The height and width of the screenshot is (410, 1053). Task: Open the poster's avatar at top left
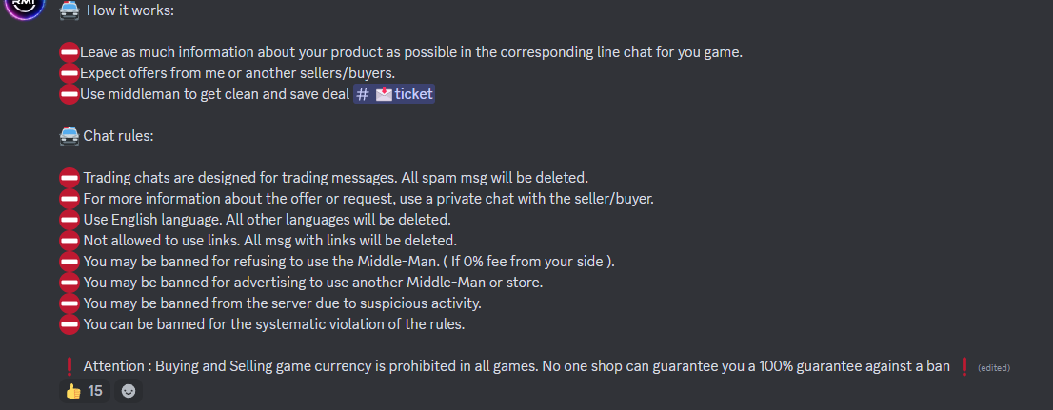click(25, 6)
